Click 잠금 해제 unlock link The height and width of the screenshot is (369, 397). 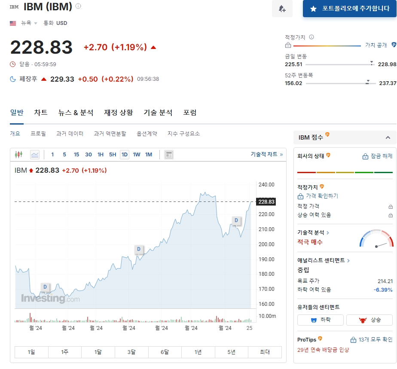tap(378, 156)
